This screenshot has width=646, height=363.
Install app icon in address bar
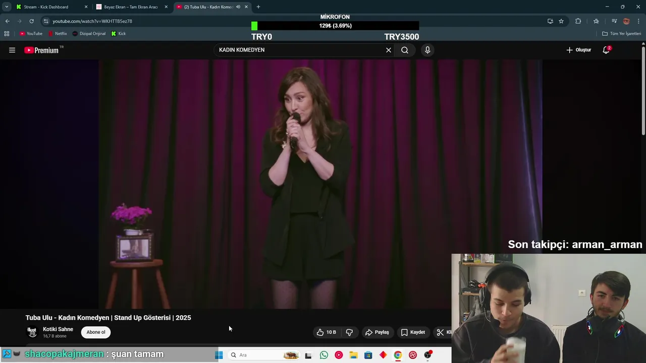pos(550,21)
